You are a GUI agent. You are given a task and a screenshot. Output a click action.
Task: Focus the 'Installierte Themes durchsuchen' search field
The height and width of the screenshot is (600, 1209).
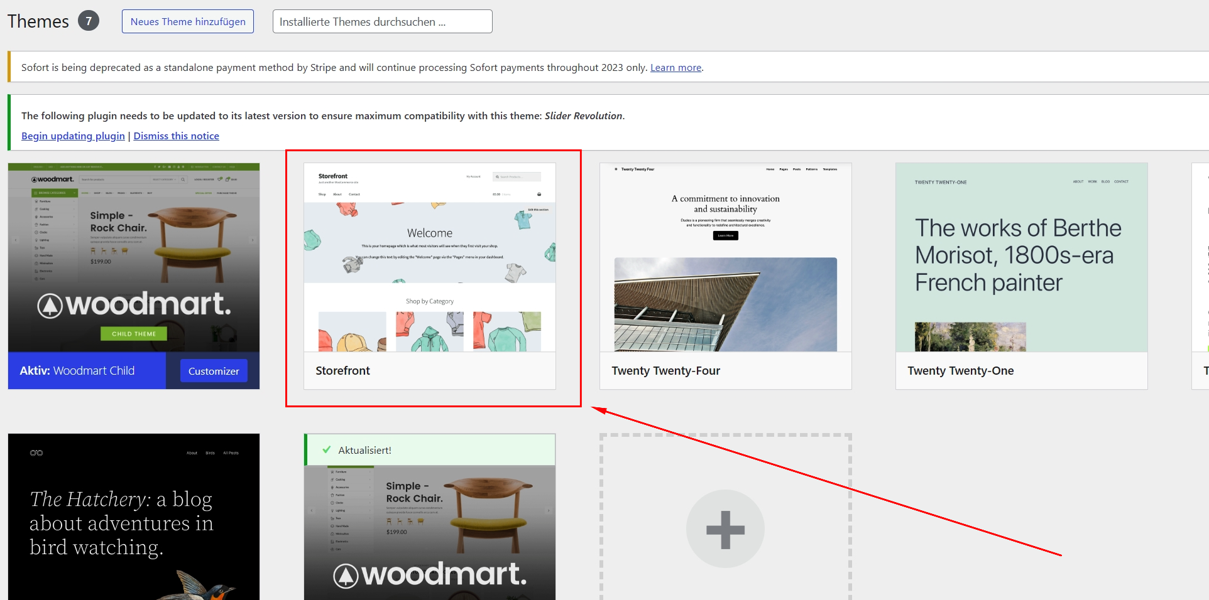tap(382, 21)
